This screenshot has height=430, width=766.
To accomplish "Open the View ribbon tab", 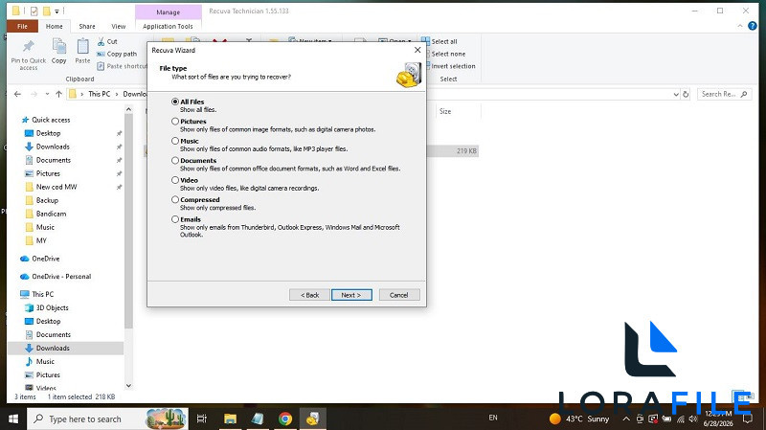I will tap(118, 27).
